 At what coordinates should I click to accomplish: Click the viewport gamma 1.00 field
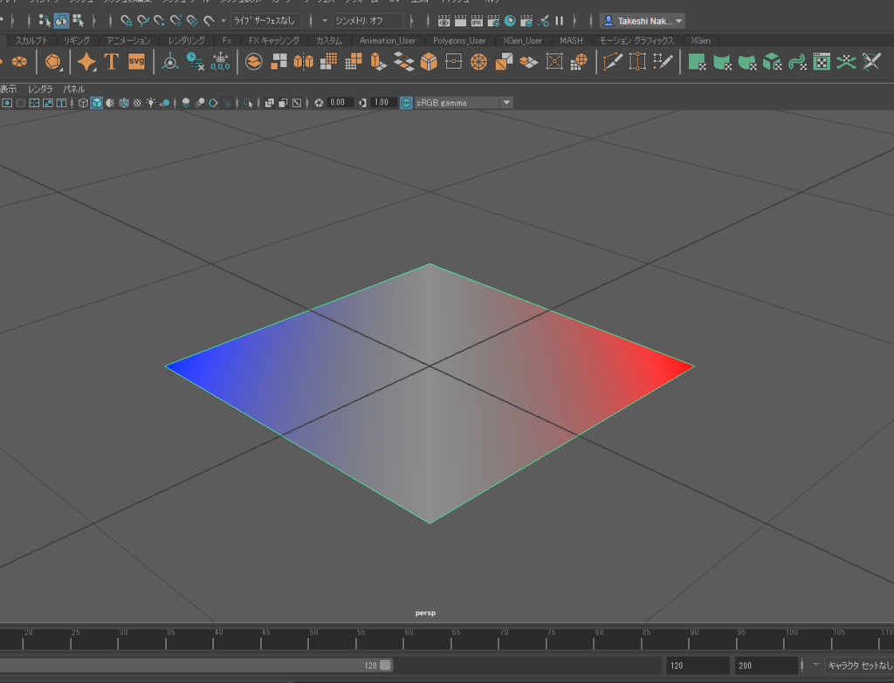tap(384, 103)
